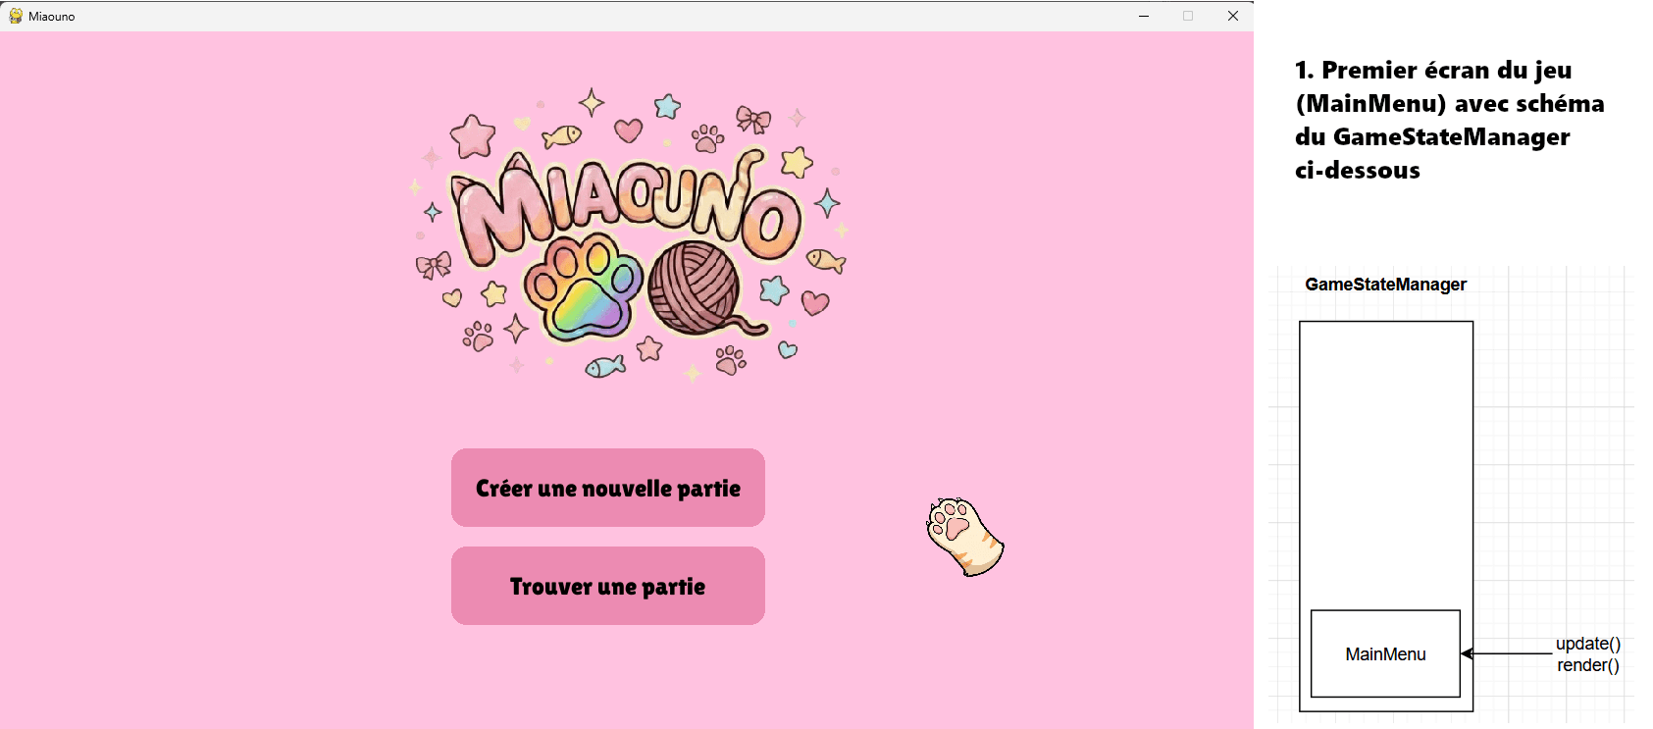This screenshot has height=729, width=1653.
Task: Click the pink bow at logo top-right
Action: click(752, 120)
